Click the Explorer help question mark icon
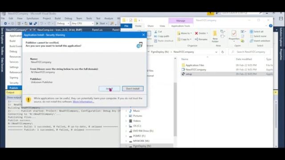Viewport: 285px width, 160px height. pyautogui.click(x=271, y=26)
